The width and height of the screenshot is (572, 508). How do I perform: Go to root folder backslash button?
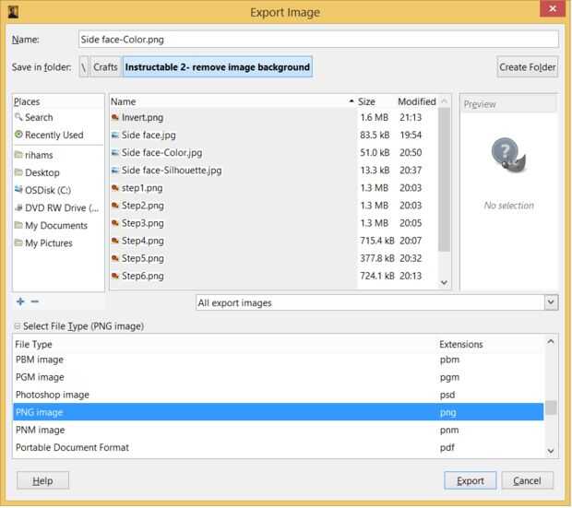click(x=84, y=67)
